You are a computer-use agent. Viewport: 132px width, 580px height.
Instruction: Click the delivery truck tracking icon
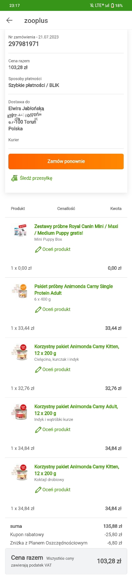tap(15, 178)
